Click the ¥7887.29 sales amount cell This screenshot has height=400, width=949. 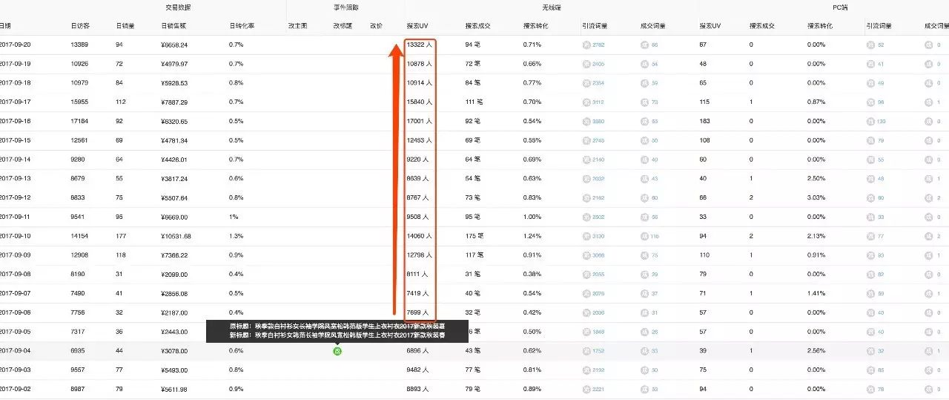pos(174,102)
